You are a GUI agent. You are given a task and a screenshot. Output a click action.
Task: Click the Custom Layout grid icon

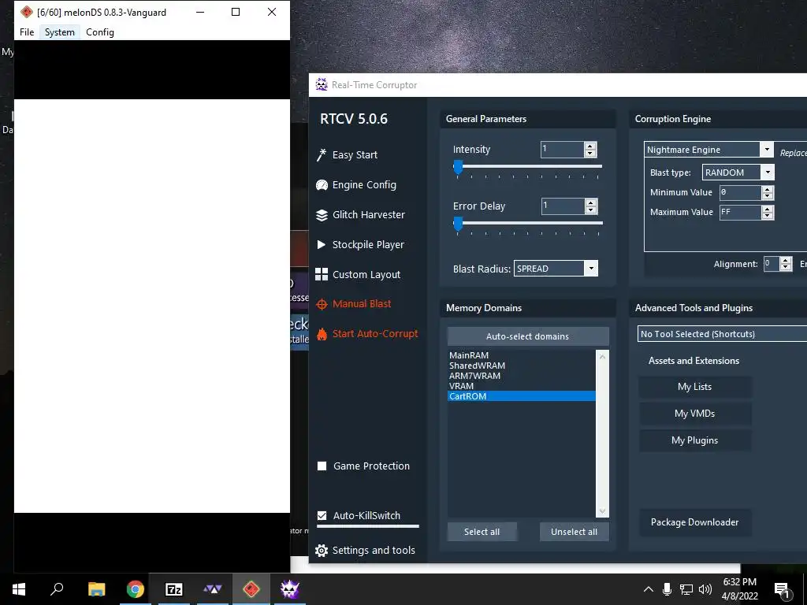tap(322, 274)
